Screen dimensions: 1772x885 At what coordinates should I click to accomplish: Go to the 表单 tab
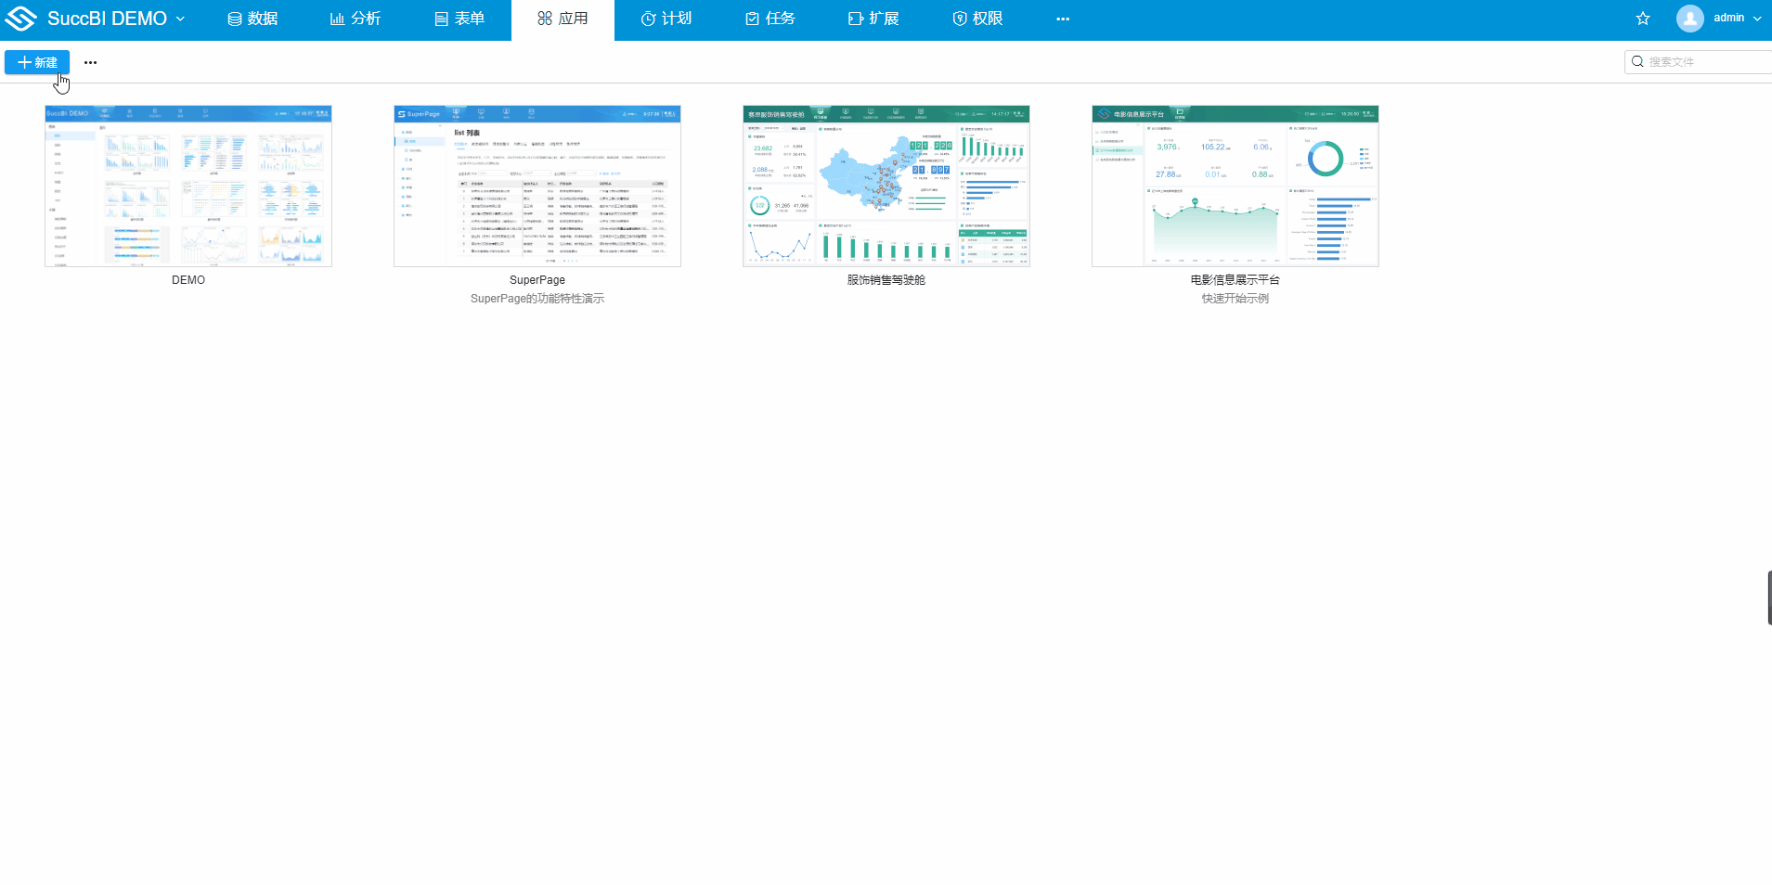459,19
